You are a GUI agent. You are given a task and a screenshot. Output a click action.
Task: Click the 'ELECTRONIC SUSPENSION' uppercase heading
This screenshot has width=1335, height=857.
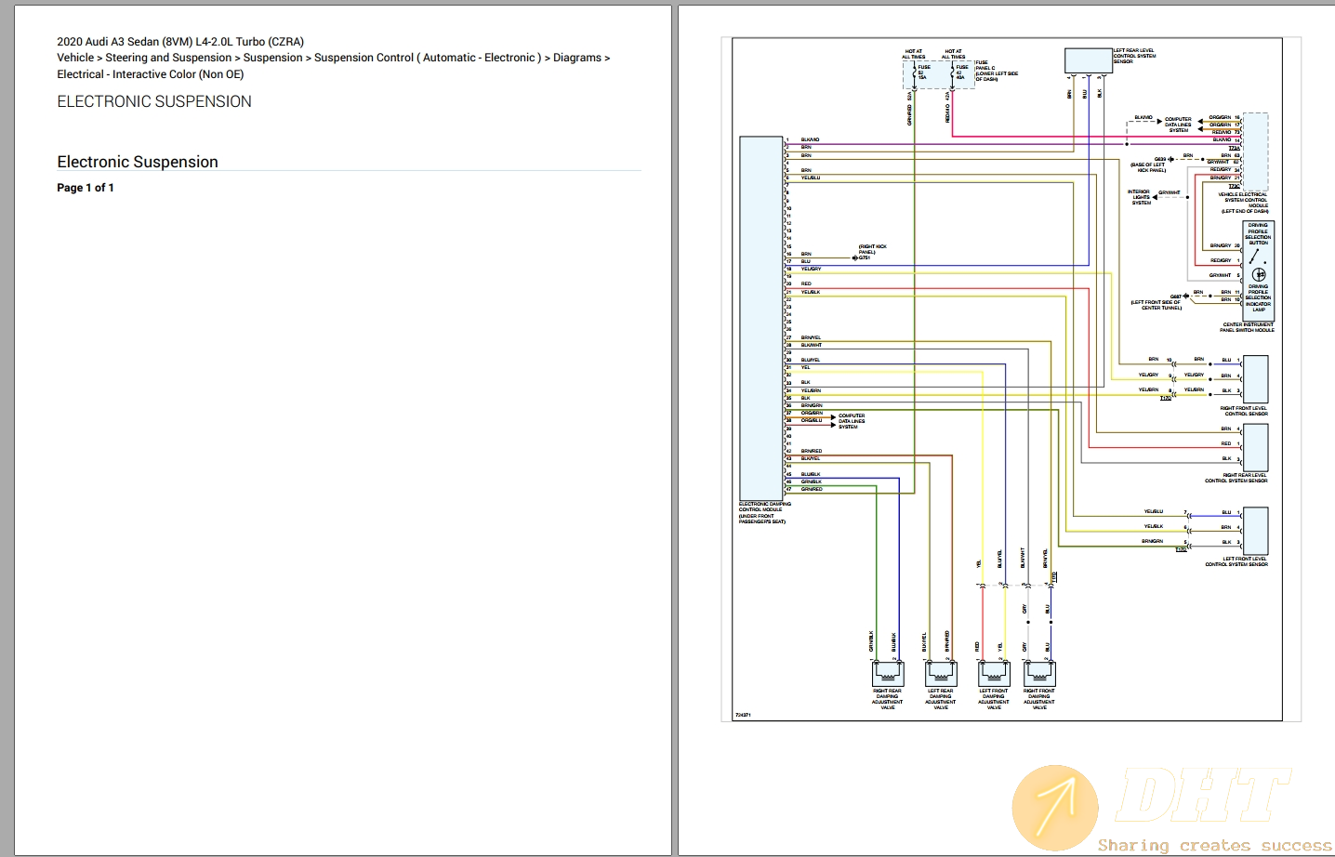(x=154, y=101)
